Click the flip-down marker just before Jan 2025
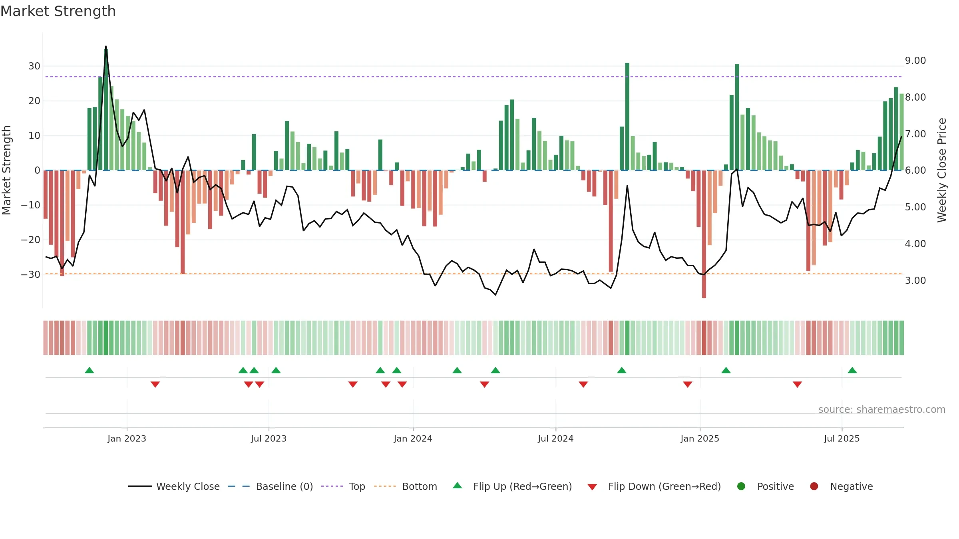Screen dimensions: 959x539 (x=688, y=384)
